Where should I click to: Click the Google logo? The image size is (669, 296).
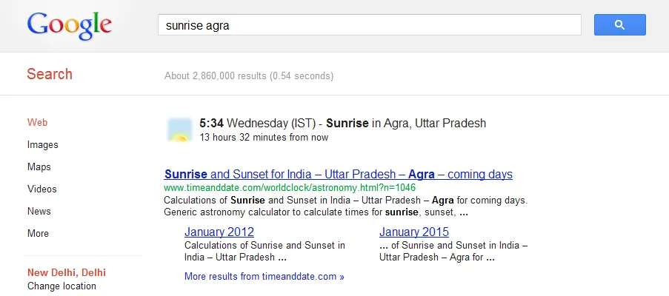click(69, 25)
